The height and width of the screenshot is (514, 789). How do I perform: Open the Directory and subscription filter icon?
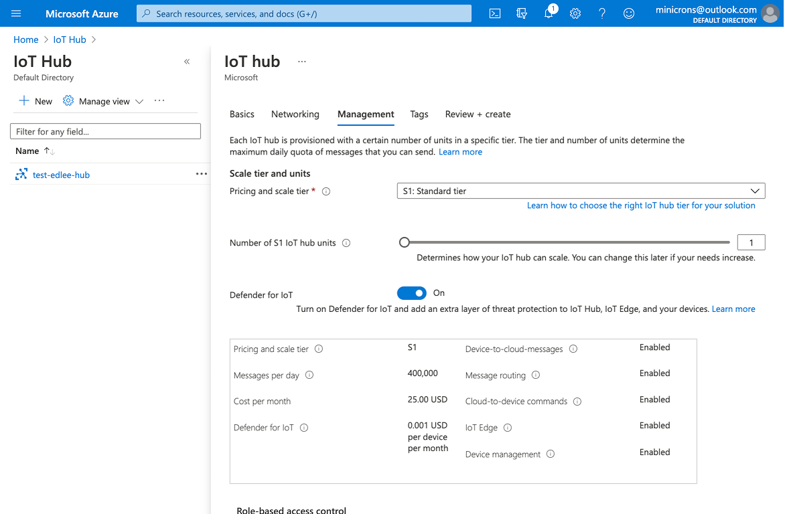522,13
